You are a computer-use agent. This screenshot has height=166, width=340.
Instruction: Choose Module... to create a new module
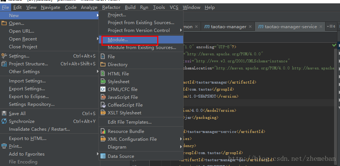pyautogui.click(x=118, y=40)
